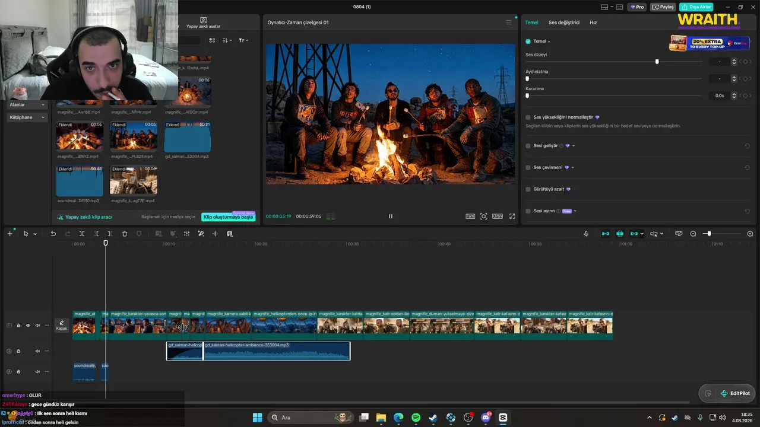Switch to the Hız tab
Screen dimensions: 760x427
(593, 23)
